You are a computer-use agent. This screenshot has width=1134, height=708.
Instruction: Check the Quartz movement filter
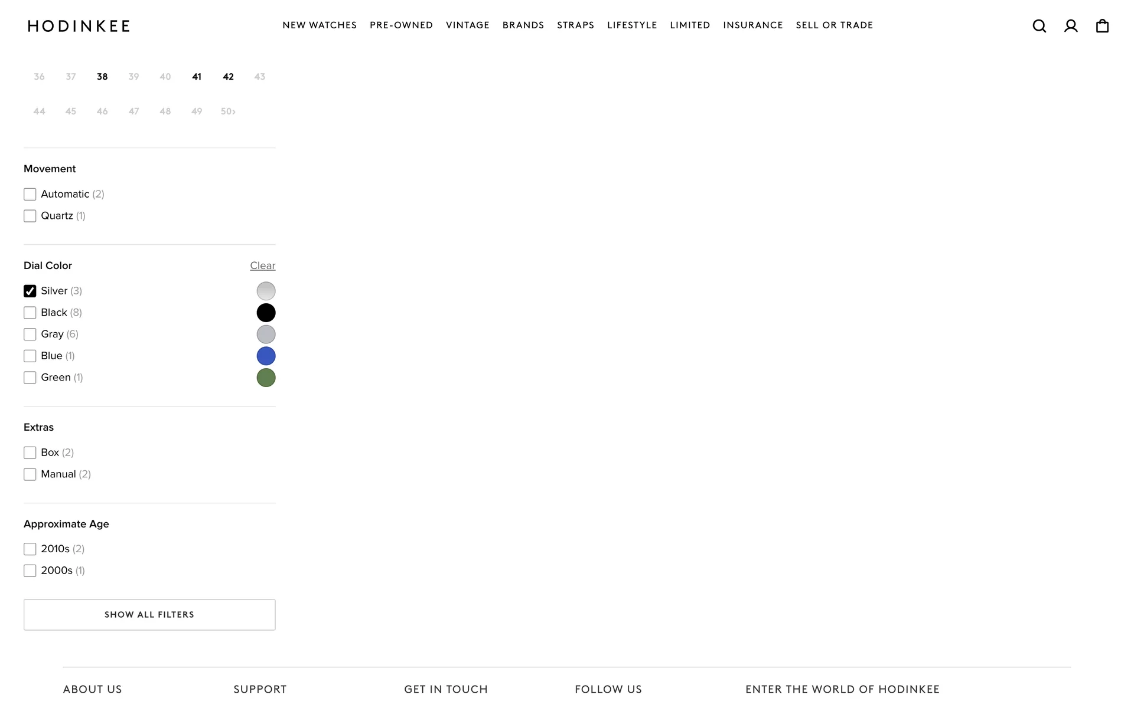(x=30, y=216)
